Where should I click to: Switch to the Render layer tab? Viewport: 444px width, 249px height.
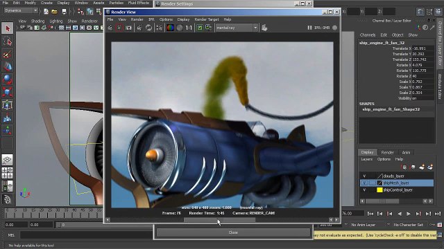coord(387,152)
